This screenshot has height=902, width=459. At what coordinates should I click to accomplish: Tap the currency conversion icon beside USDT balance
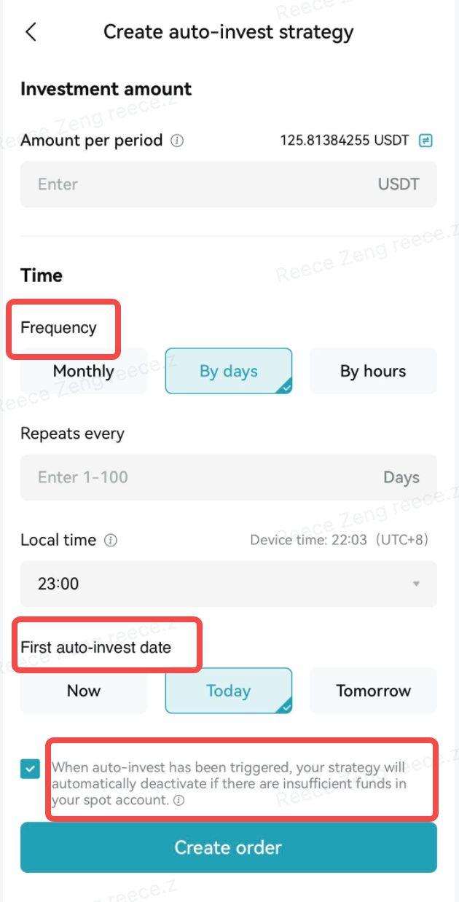coord(425,140)
